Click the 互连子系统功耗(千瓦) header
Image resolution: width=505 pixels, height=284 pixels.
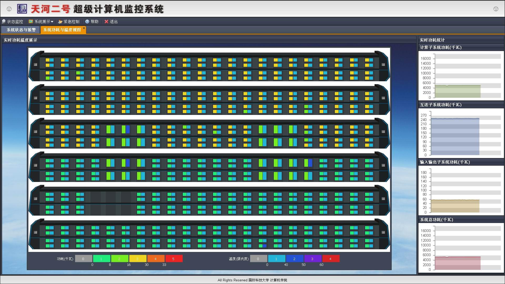pos(441,105)
